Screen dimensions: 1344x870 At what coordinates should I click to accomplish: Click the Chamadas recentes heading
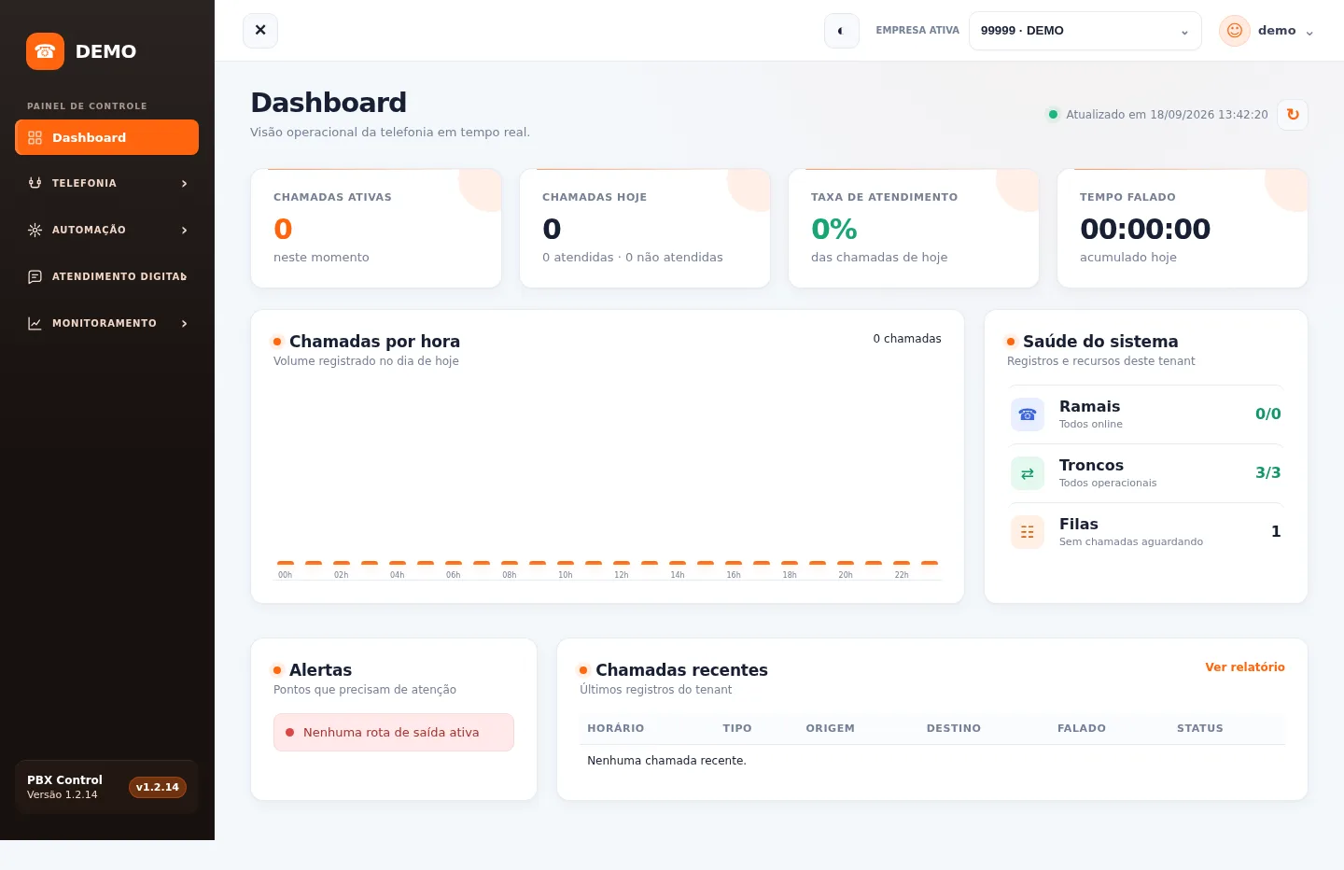pyautogui.click(x=681, y=670)
